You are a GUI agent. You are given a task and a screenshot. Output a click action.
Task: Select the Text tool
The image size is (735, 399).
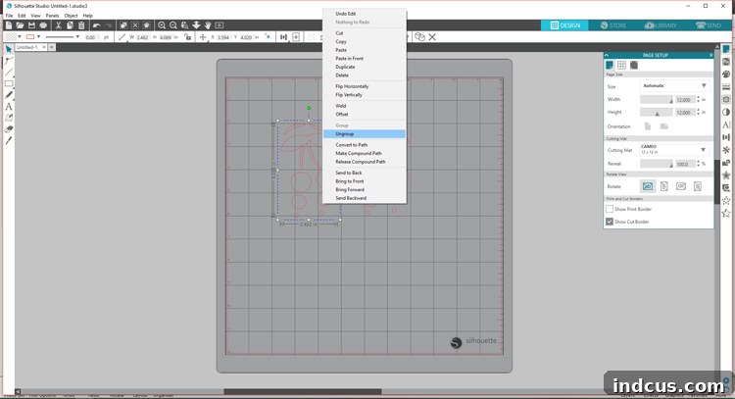(9, 107)
